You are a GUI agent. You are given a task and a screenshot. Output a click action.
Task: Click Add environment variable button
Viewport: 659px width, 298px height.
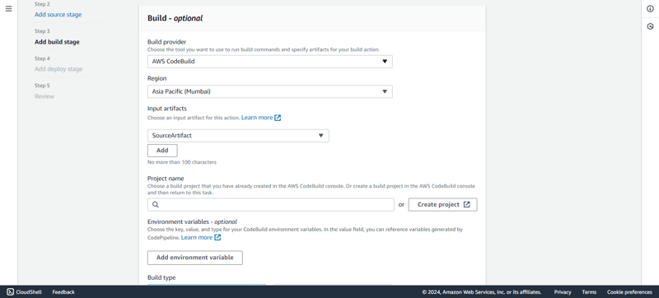point(195,258)
